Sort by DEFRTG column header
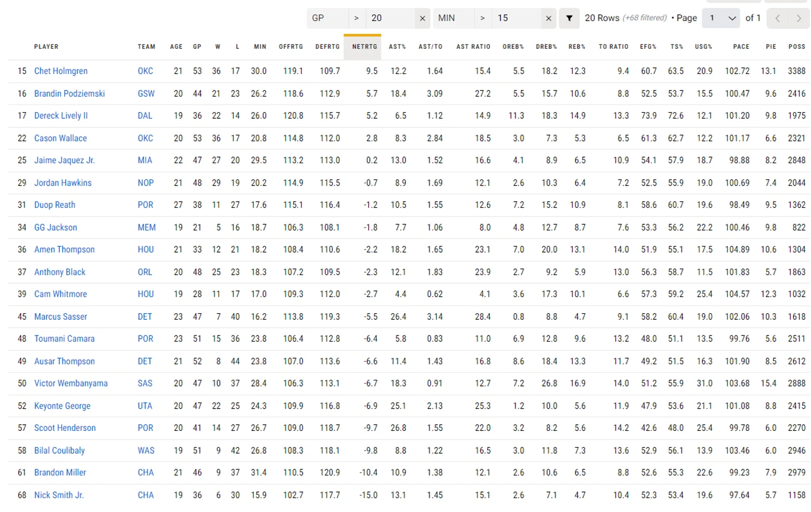This screenshot has width=811, height=512. [x=328, y=47]
